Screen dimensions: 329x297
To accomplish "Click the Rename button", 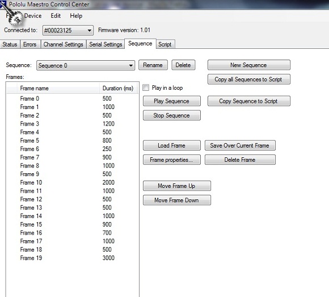I will pyautogui.click(x=153, y=65).
